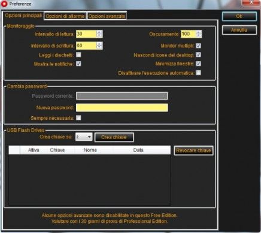This screenshot has height=233, width=261.
Task: Decrease the Intervallo di scrittura value
Action: point(99,47)
